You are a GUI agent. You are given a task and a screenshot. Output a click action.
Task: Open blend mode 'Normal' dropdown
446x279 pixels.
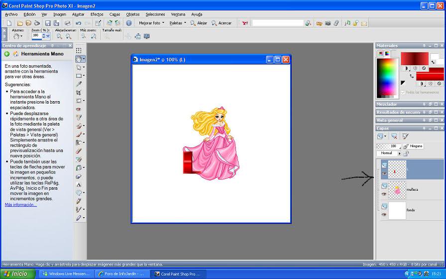tap(399, 153)
